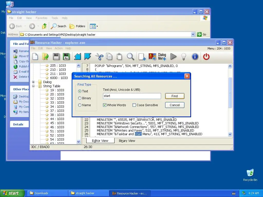The height and width of the screenshot is (197, 263).
Task: Click the blue arrow pointing down-right icon
Action: click(88, 56)
